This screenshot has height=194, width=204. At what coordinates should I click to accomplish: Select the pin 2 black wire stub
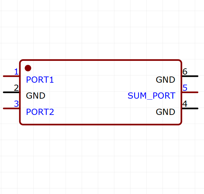[x=11, y=92]
